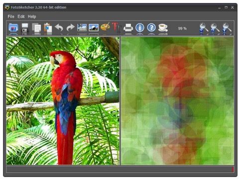Open help with the question mark icon
Screen dimensions: 240x181
click(151, 28)
